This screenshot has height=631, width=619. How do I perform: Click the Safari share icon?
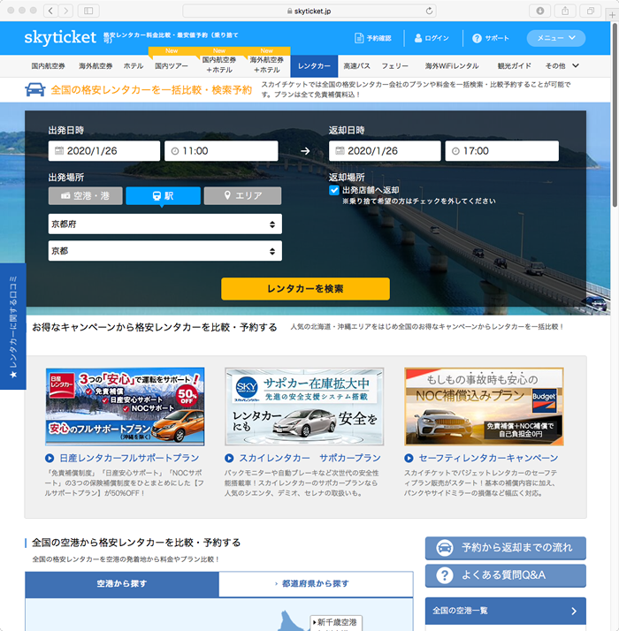coord(565,11)
